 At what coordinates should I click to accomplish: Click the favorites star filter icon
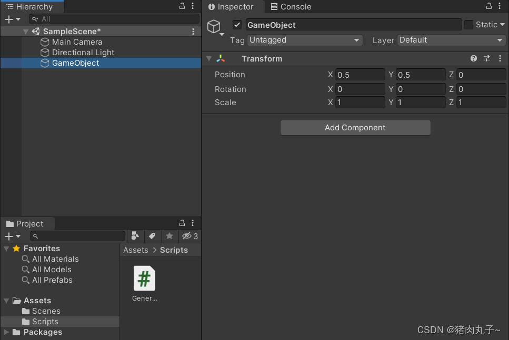coord(169,236)
